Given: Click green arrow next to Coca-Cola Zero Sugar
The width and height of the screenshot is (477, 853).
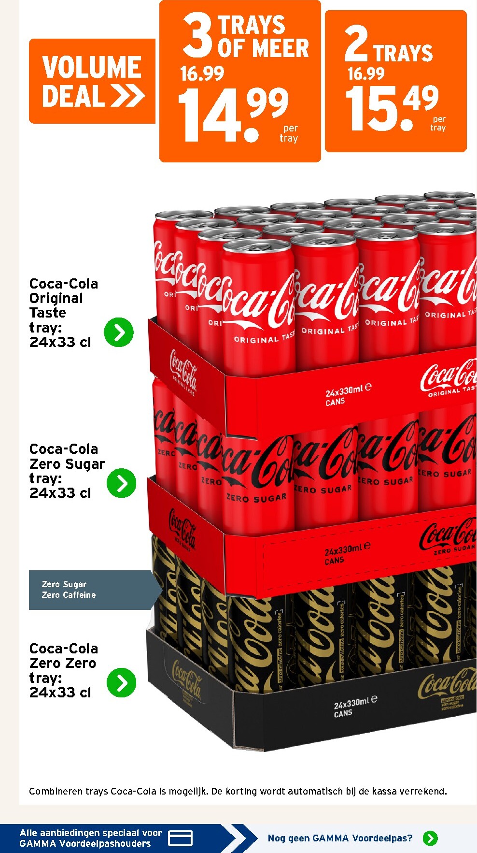Looking at the screenshot, I should 121,483.
